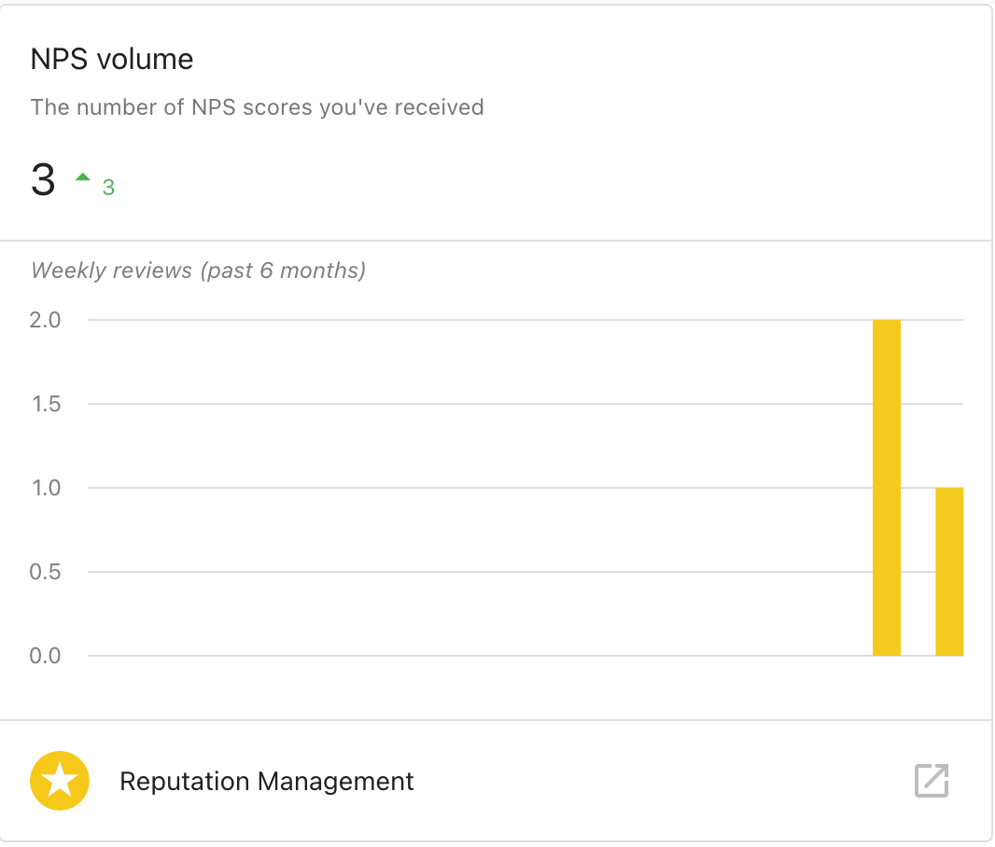Click the 1.5 y-axis label
This screenshot has width=995, height=847.
tap(47, 404)
